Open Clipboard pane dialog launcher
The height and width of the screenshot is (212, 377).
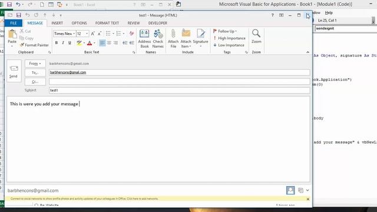49,52
